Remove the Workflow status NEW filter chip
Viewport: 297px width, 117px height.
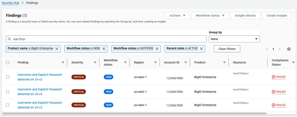click(104, 49)
